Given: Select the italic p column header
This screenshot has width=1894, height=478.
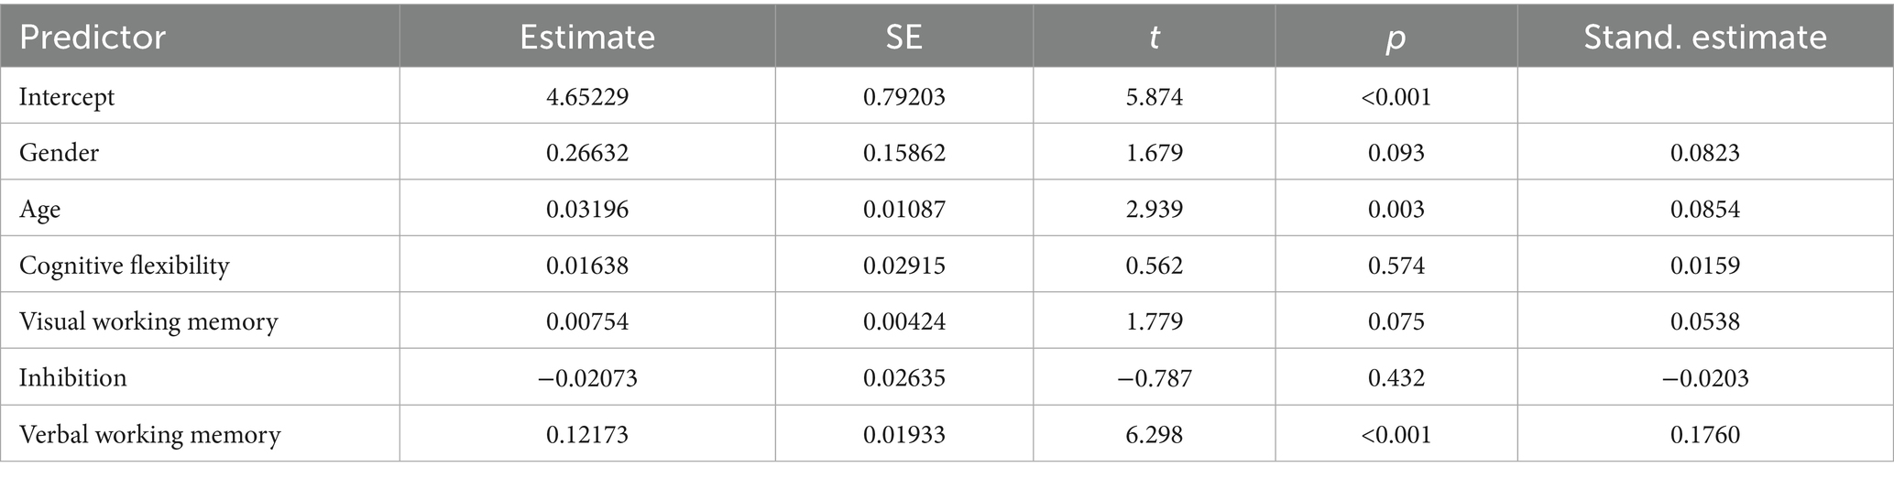Looking at the screenshot, I should click(x=1396, y=38).
